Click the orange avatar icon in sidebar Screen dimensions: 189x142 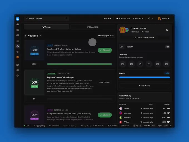pos(18,57)
